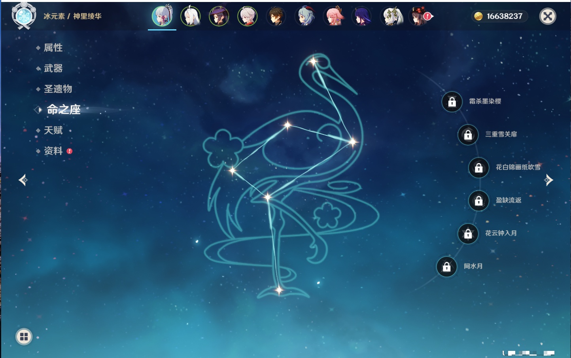Open the 武器 weapon page
Screen dimensions: 571x358
pyautogui.click(x=53, y=68)
